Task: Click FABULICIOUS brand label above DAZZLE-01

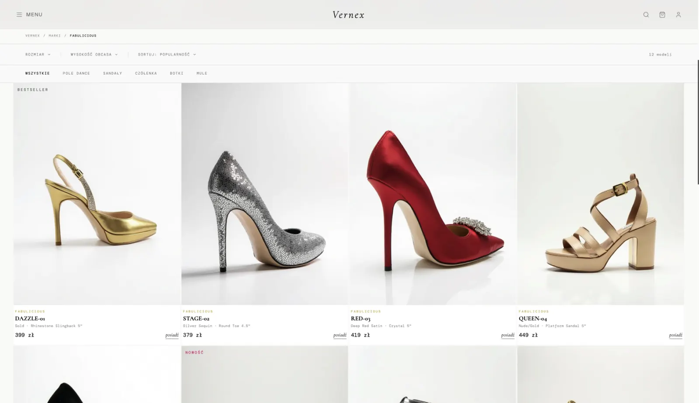Action: pos(30,311)
